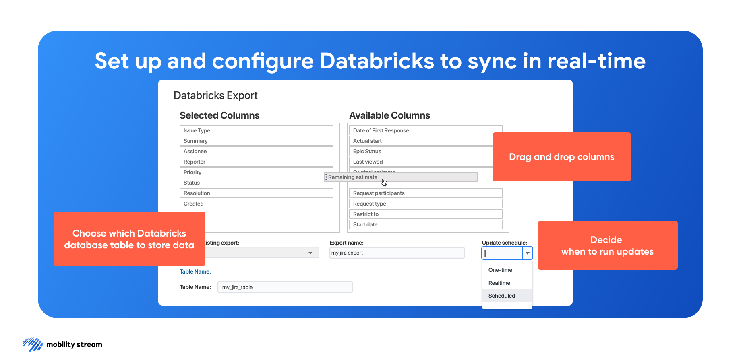Click the existing export dropdown arrow
741x362 pixels.
coord(310,253)
